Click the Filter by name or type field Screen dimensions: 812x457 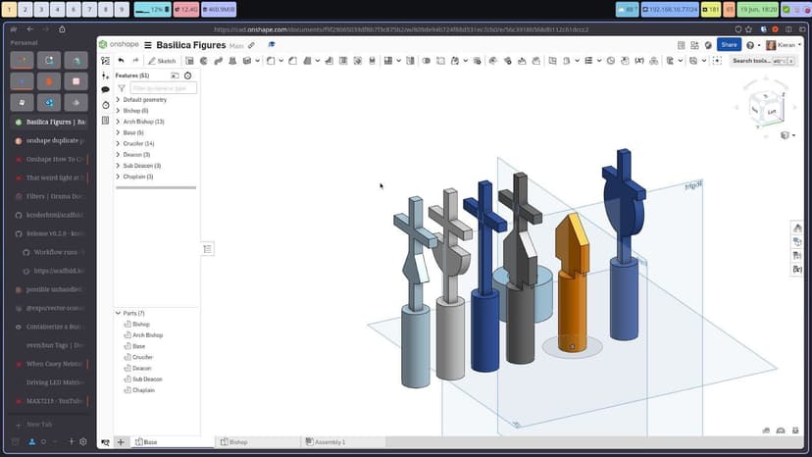(162, 88)
